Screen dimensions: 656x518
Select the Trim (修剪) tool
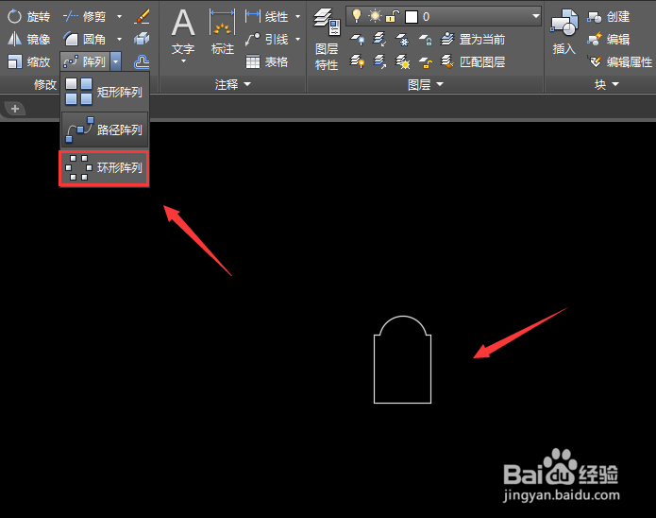85,17
